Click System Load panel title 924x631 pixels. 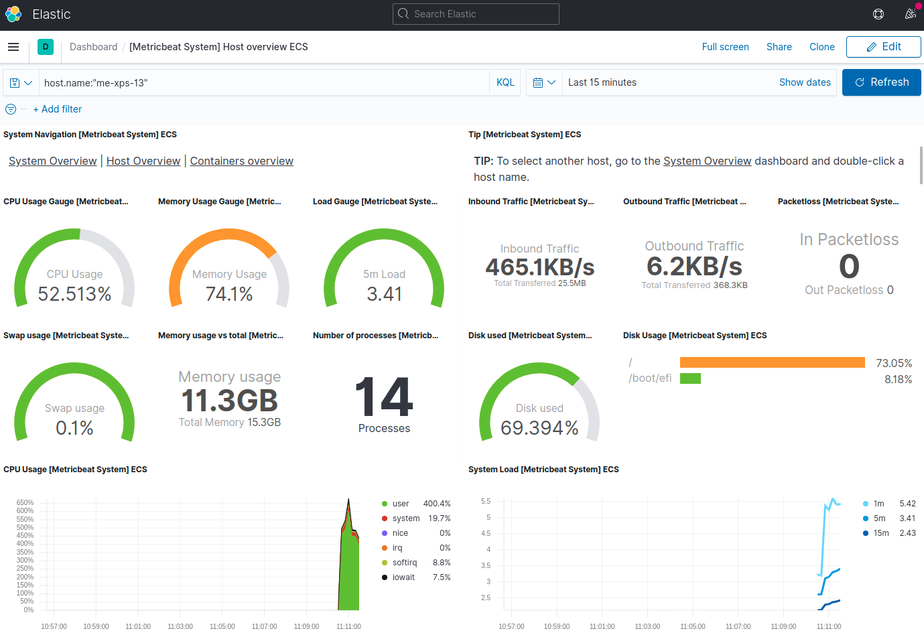543,470
